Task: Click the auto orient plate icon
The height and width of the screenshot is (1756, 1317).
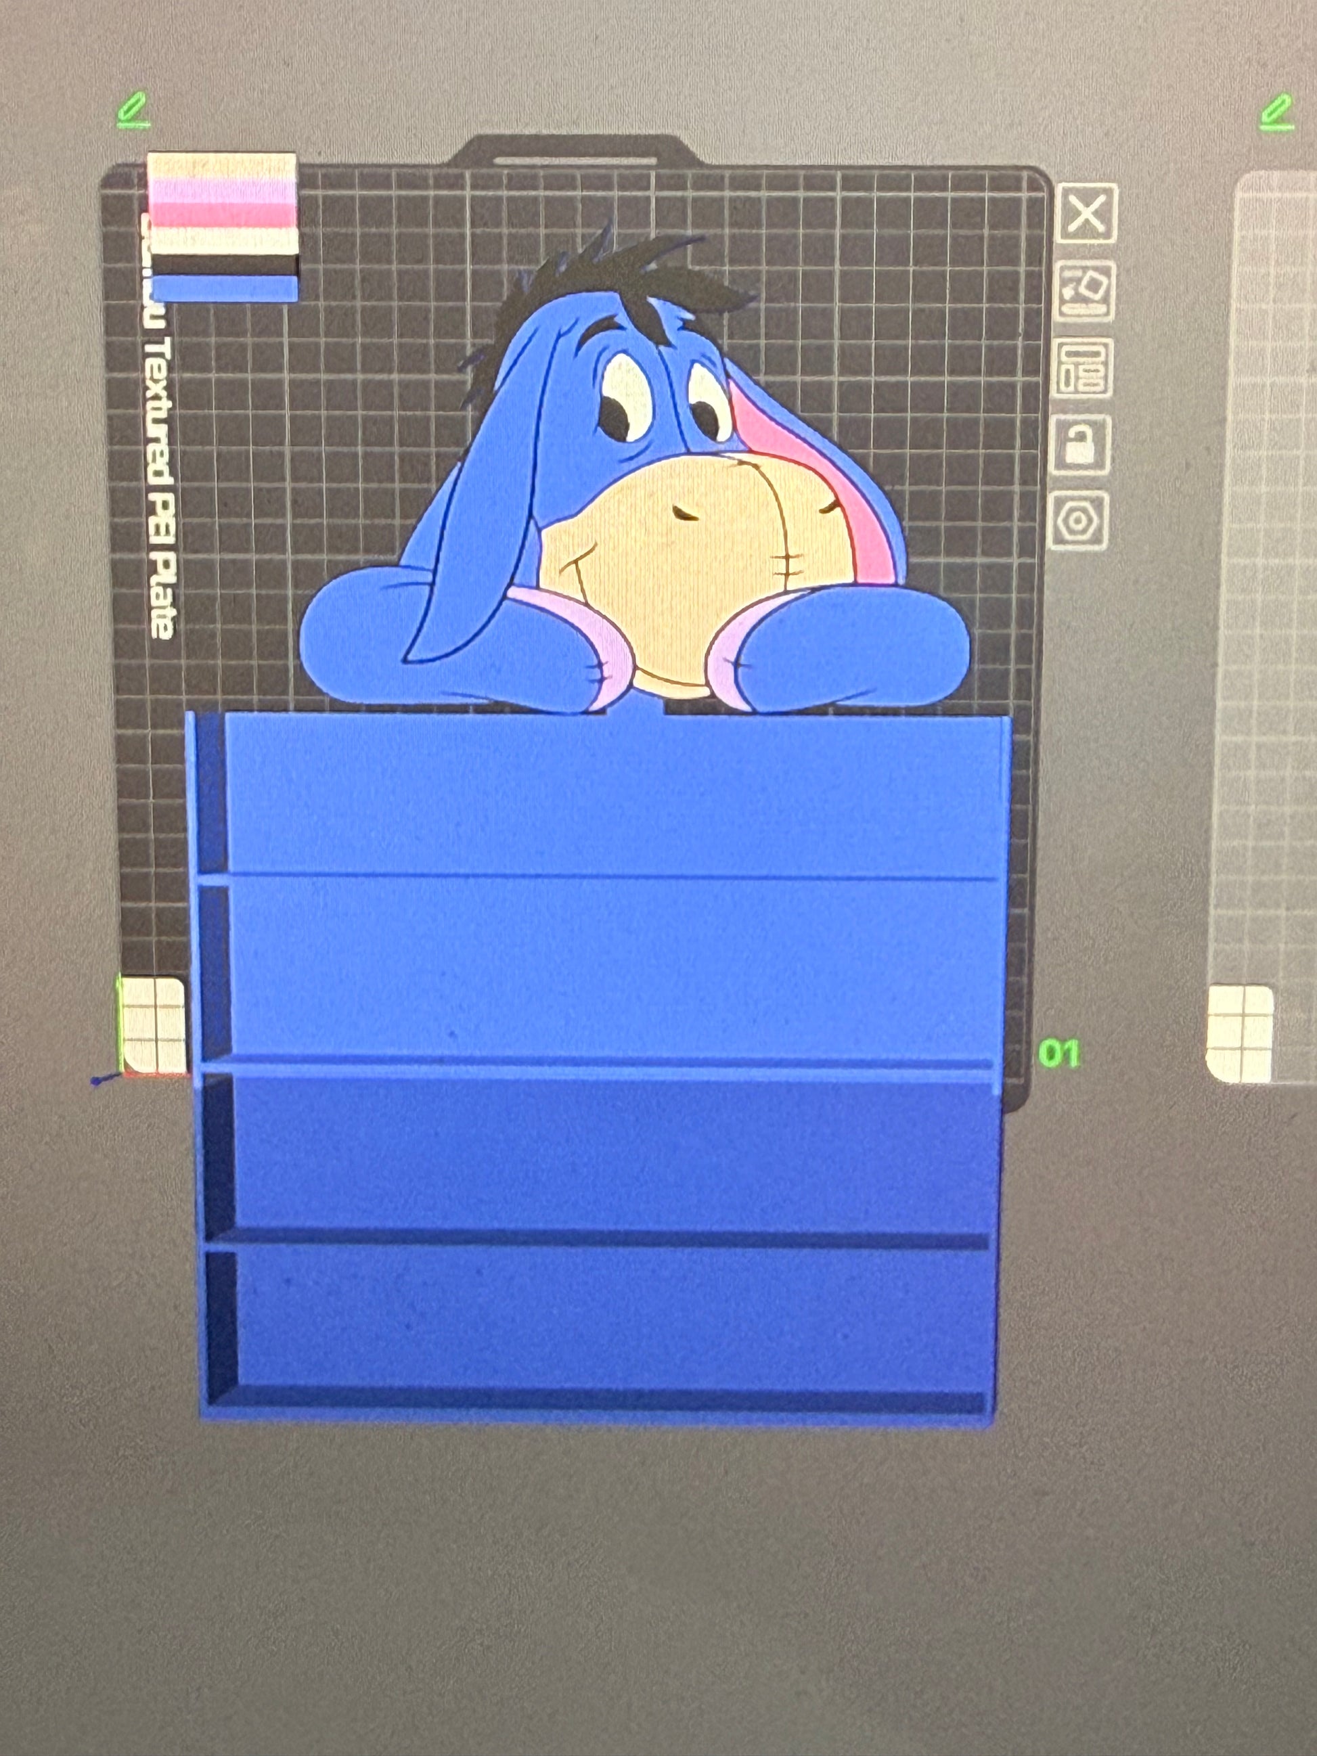Action: click(x=1084, y=292)
